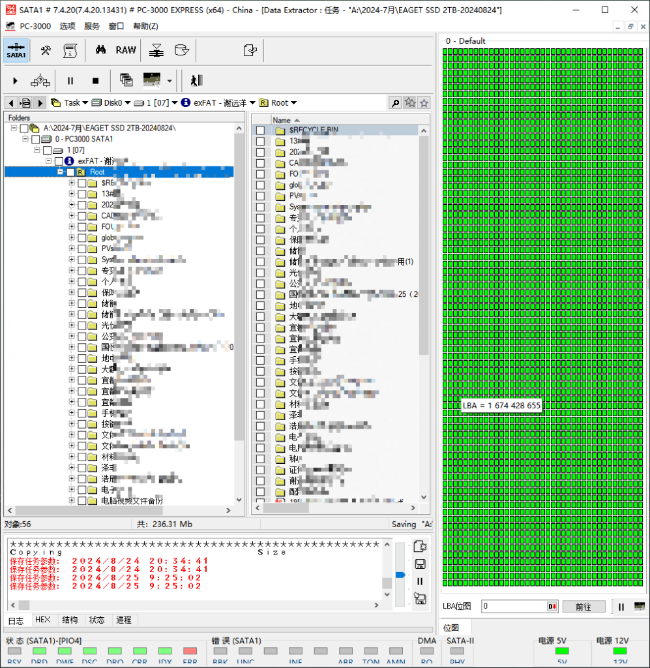Open the tools (hammer and wrench) icon

click(x=46, y=50)
